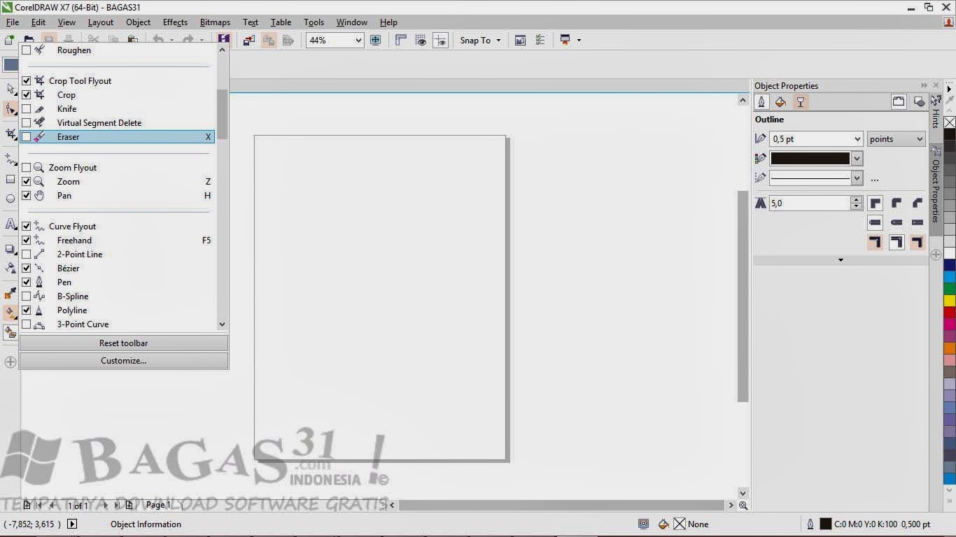The image size is (956, 537).
Task: Open the zoom level 44% dropdown
Action: pyautogui.click(x=358, y=41)
